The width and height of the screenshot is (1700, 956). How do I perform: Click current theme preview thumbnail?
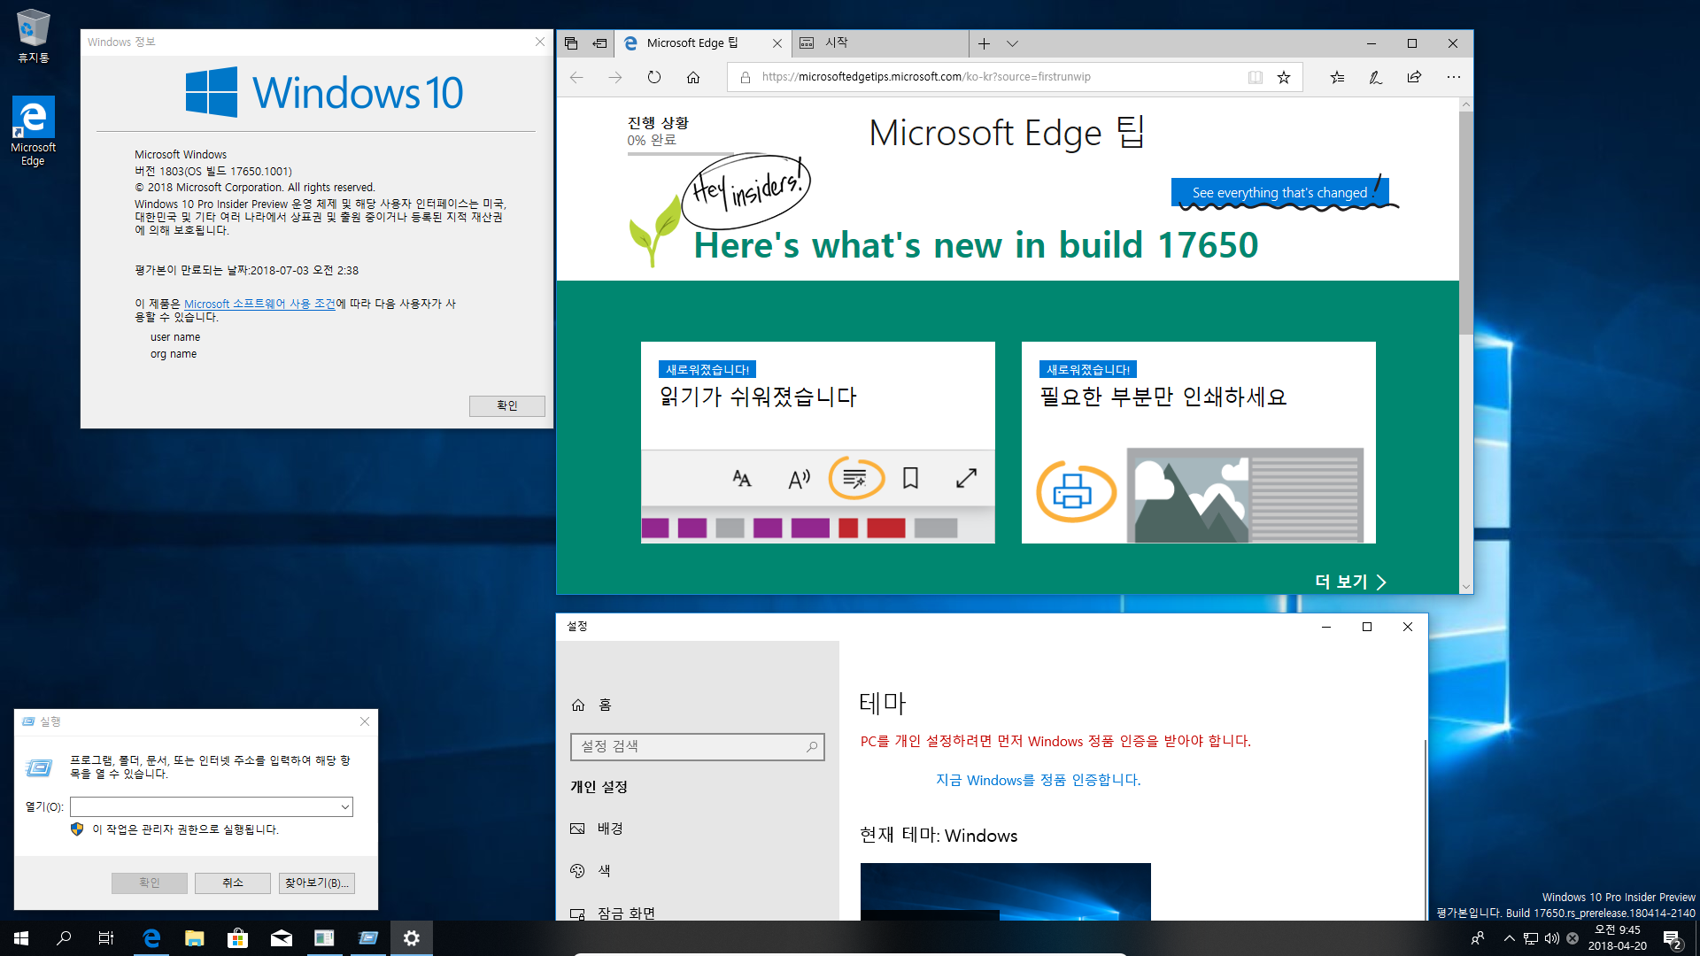pos(1005,891)
